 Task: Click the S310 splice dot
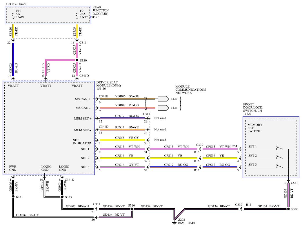click(x=132, y=209)
